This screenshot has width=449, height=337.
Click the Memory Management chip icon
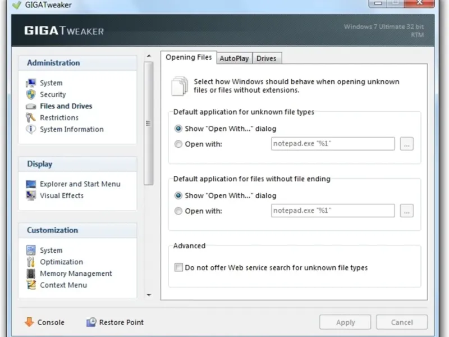pyautogui.click(x=31, y=274)
